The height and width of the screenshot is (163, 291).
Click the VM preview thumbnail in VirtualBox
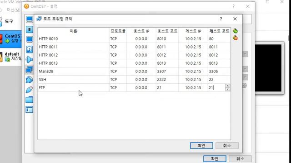[268, 68]
